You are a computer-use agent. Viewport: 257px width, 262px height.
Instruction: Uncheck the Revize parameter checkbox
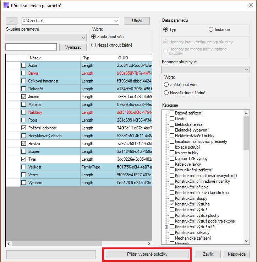click(24, 144)
